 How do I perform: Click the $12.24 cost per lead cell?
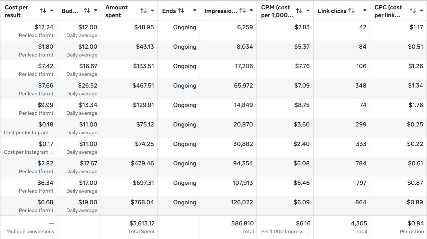click(x=44, y=27)
